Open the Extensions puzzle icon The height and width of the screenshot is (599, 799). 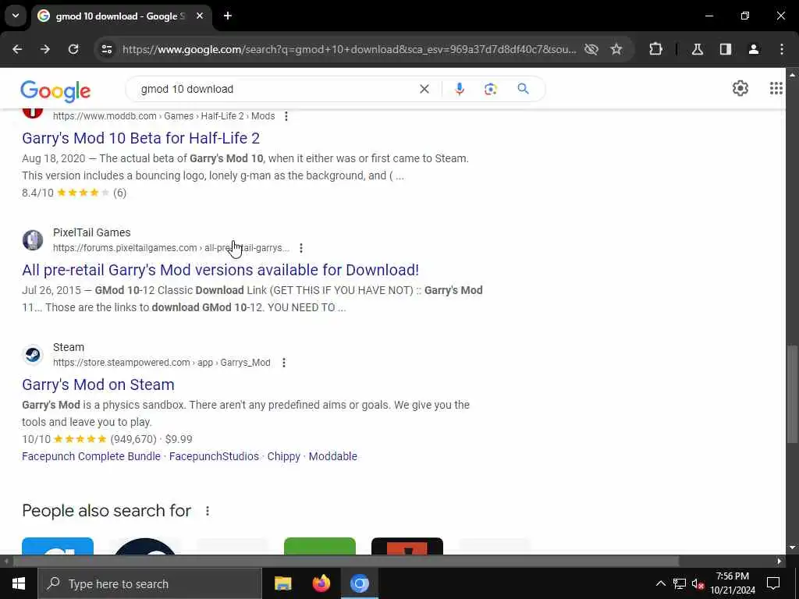(655, 49)
